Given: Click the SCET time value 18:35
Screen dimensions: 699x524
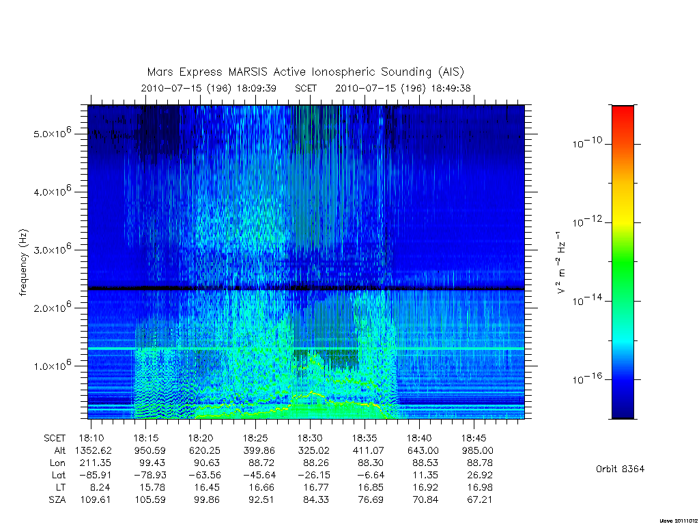Looking at the screenshot, I should tap(365, 438).
